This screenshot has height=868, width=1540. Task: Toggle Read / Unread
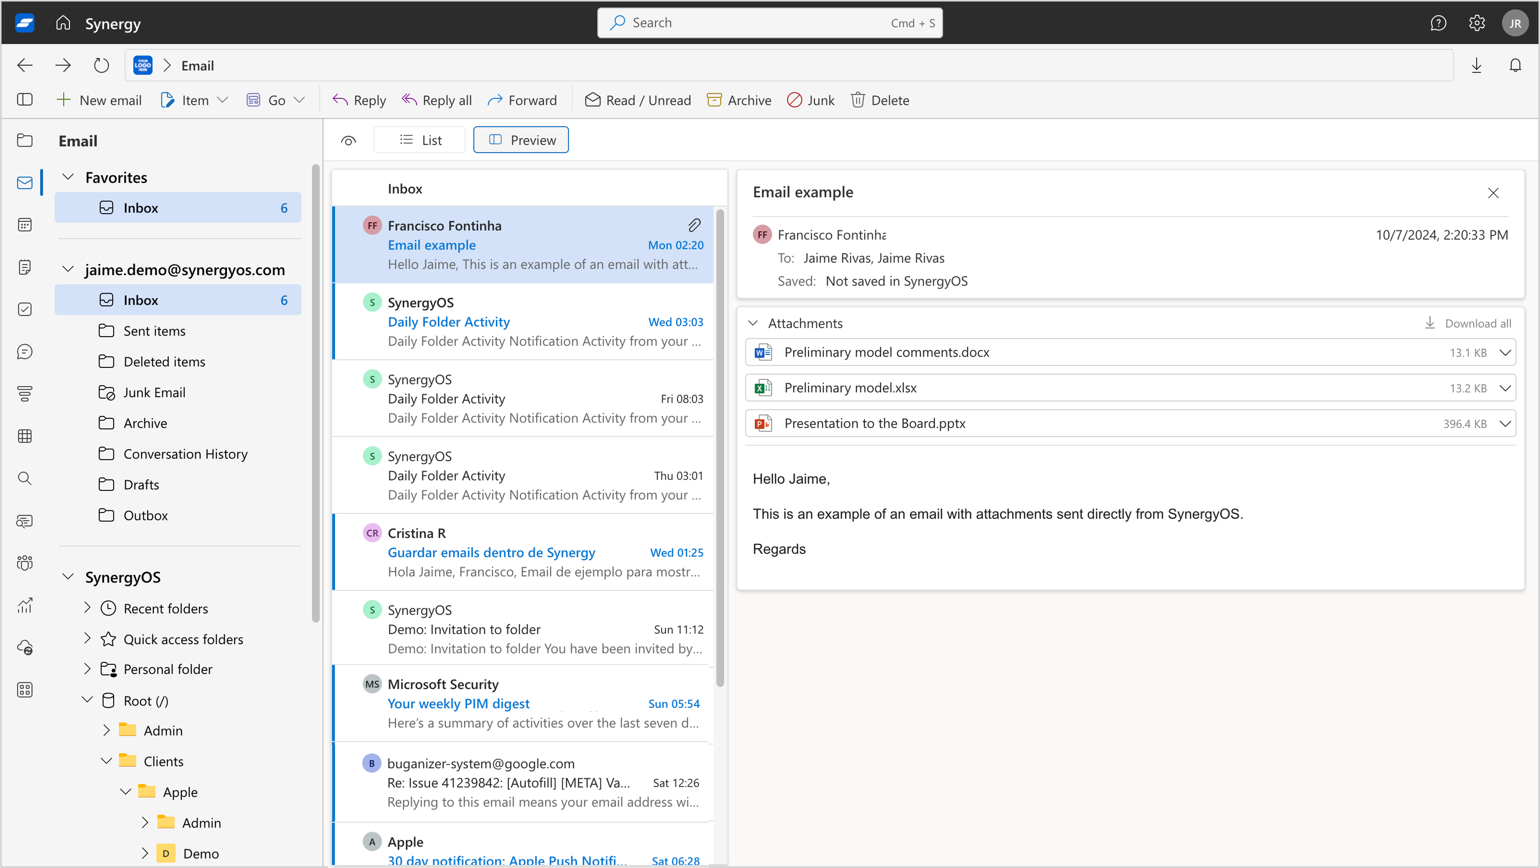point(637,100)
